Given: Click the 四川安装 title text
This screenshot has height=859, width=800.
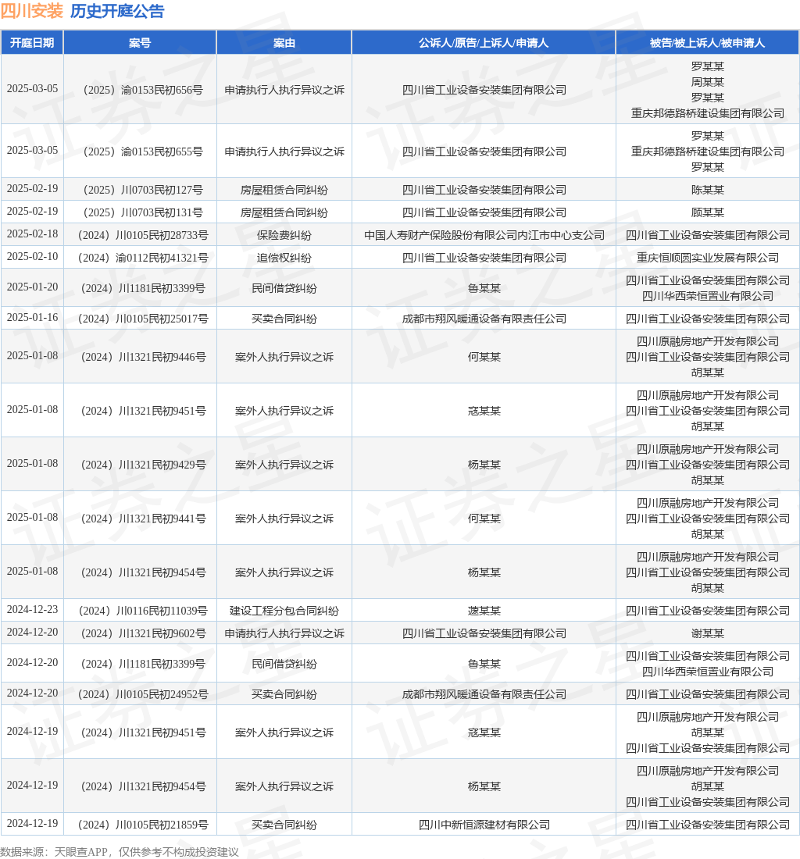Looking at the screenshot, I should [x=32, y=11].
